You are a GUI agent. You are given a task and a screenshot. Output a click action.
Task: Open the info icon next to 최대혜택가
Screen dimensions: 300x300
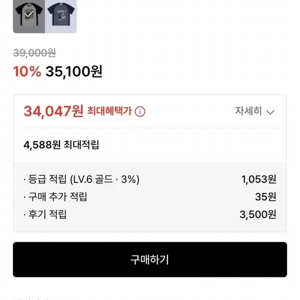coord(140,112)
